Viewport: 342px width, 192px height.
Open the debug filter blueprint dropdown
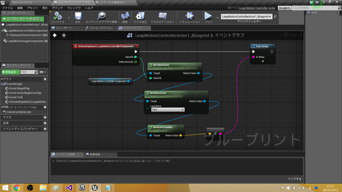coord(246,17)
